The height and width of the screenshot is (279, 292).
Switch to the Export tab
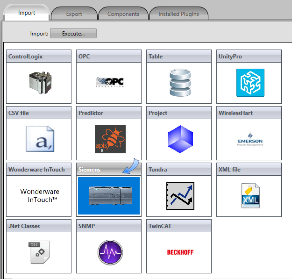point(74,14)
